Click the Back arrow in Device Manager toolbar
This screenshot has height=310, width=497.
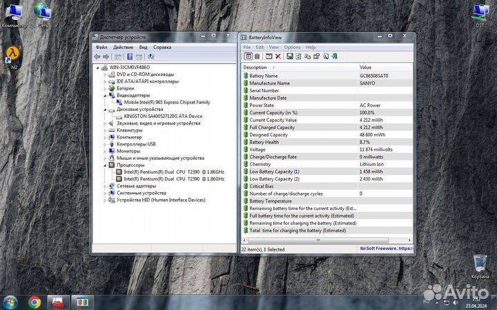coord(97,57)
